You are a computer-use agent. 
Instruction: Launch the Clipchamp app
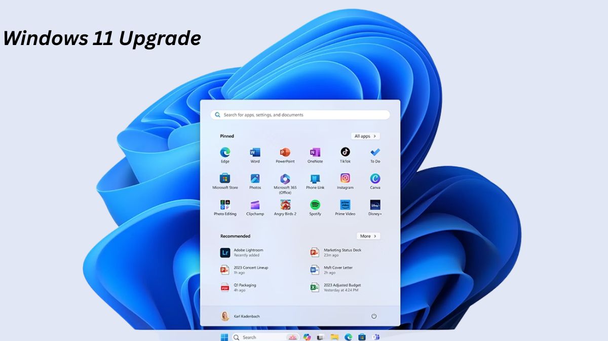(255, 205)
